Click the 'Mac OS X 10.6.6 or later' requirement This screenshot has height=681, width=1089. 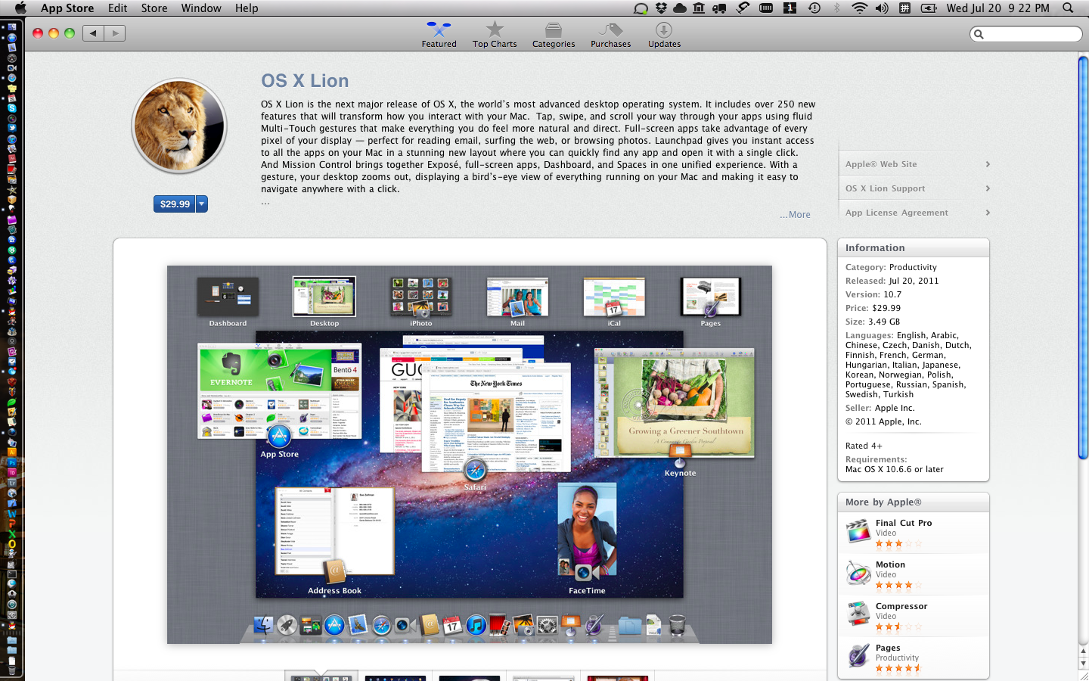coord(895,469)
